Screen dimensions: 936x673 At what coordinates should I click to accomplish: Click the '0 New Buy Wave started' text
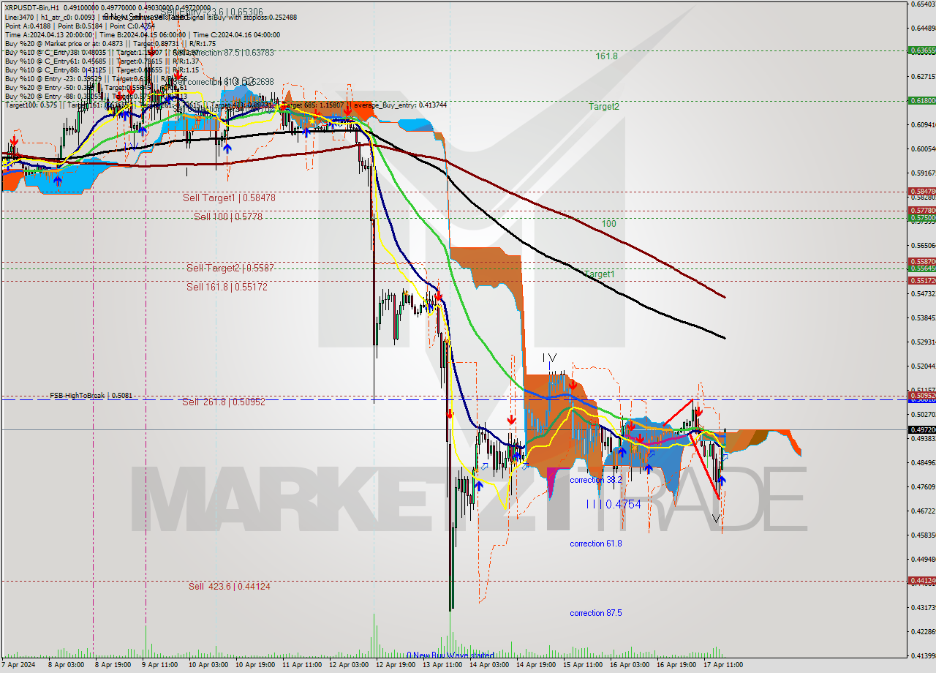[450, 655]
